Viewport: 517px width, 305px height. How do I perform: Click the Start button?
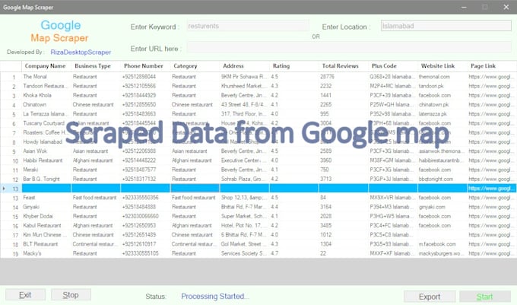[x=485, y=297]
